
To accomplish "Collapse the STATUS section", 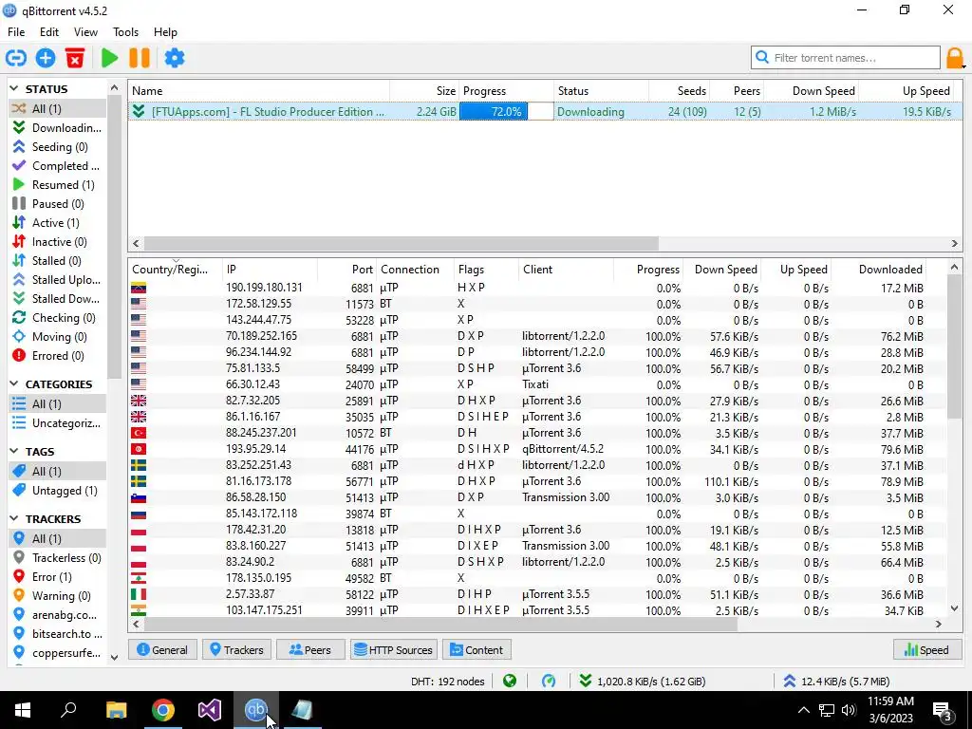I will coord(14,89).
